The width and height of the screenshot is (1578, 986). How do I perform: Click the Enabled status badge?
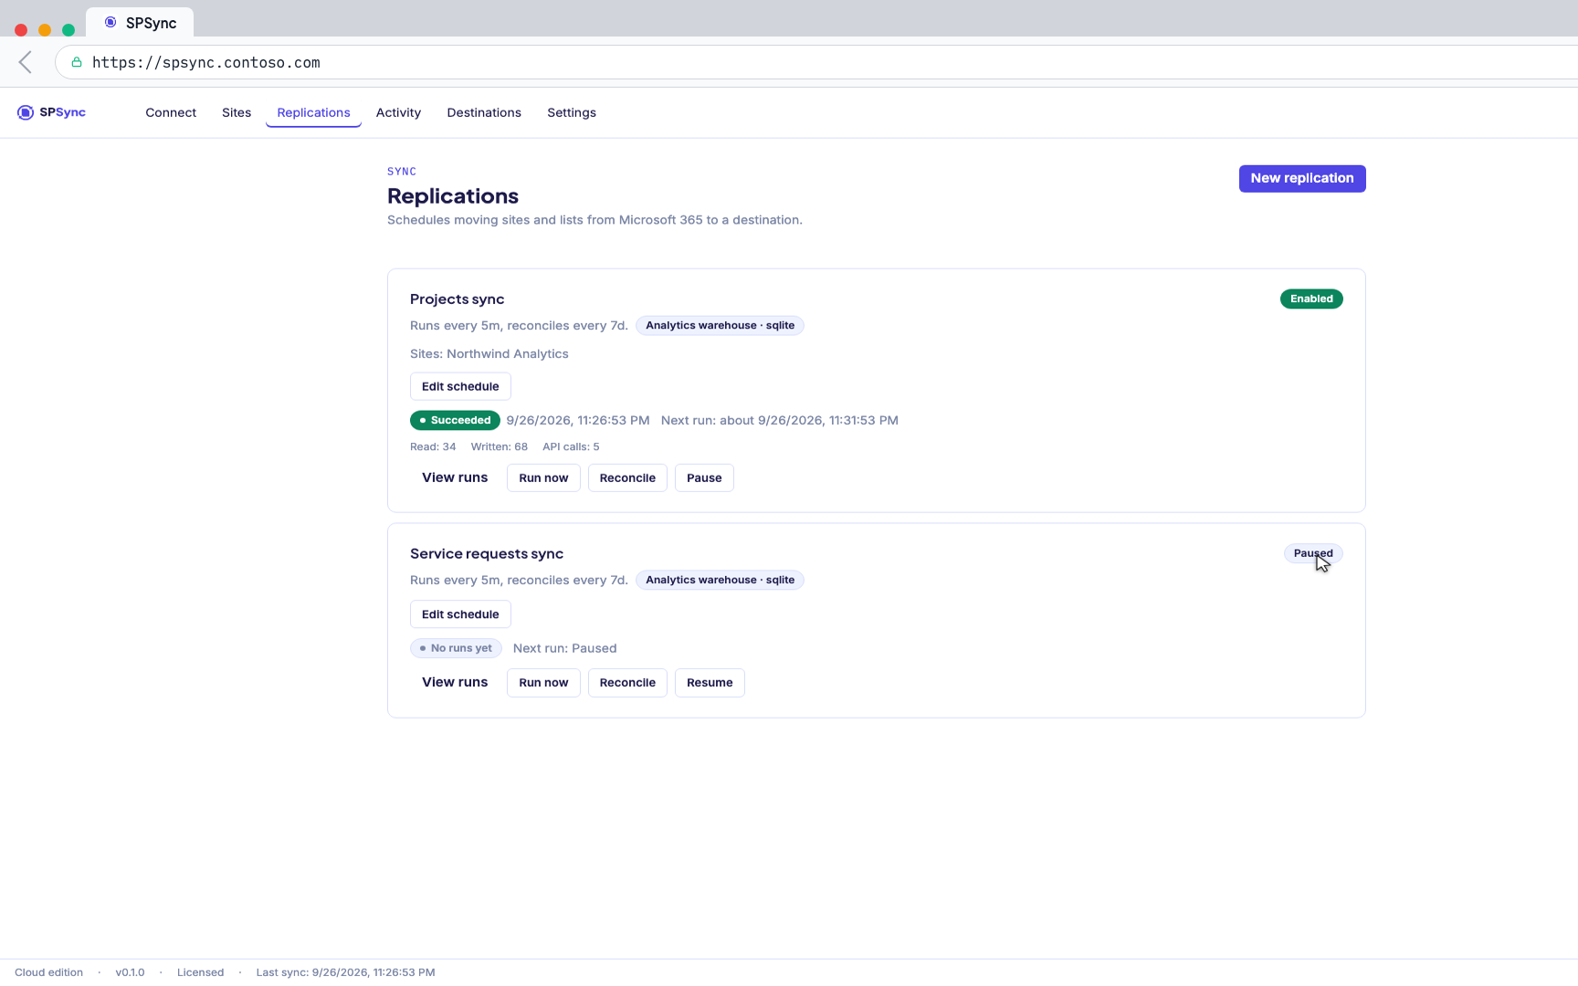tap(1311, 299)
